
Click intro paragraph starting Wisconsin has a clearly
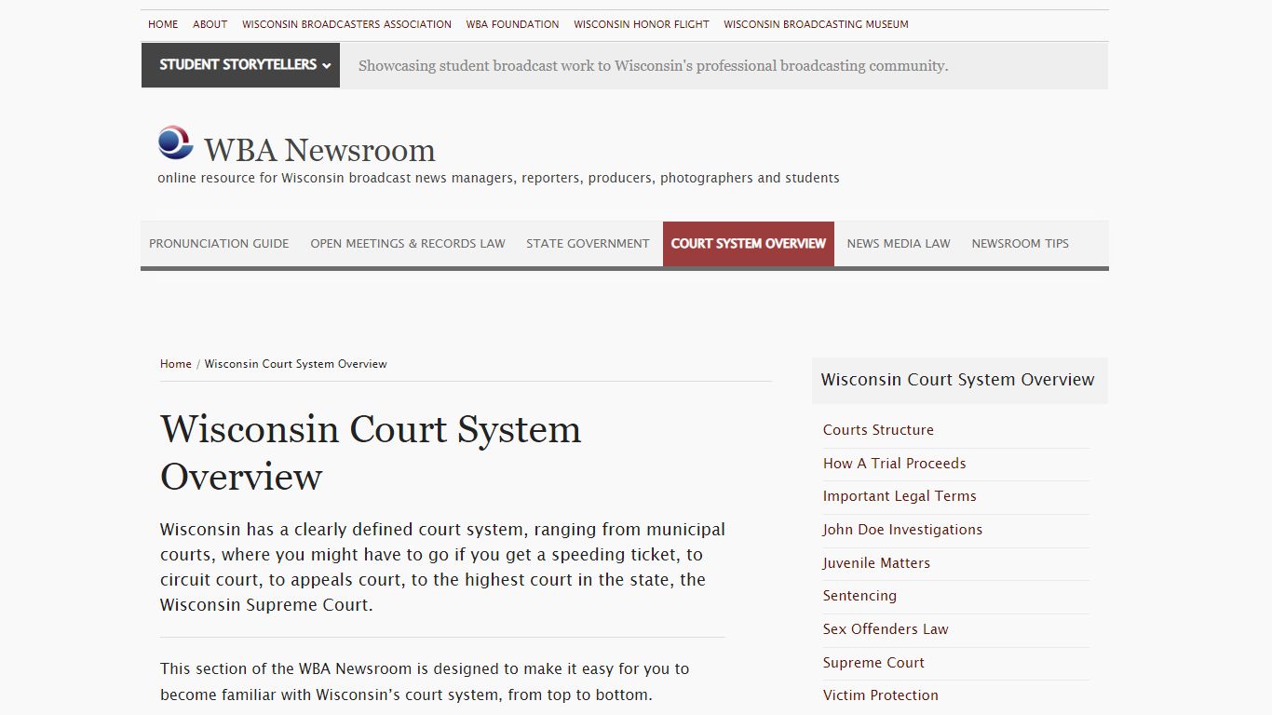click(x=442, y=567)
